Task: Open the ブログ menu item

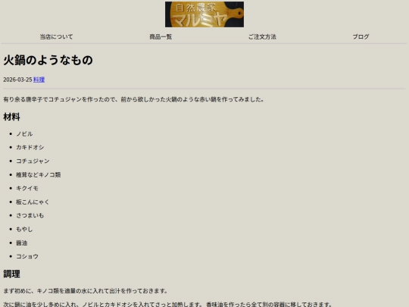Action: click(x=361, y=37)
